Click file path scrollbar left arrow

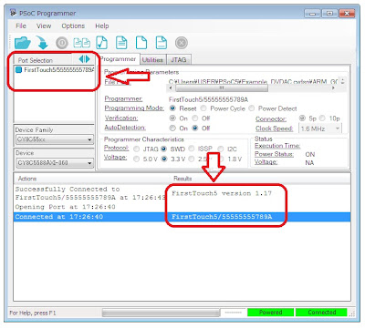(171, 88)
